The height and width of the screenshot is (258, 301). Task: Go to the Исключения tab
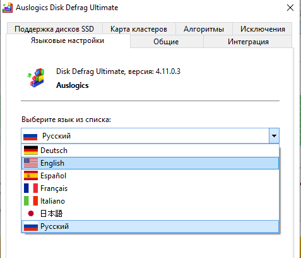(x=263, y=29)
